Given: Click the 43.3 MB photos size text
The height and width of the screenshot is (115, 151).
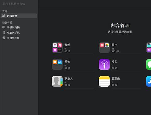Looking at the screenshot, I should click(115, 51).
